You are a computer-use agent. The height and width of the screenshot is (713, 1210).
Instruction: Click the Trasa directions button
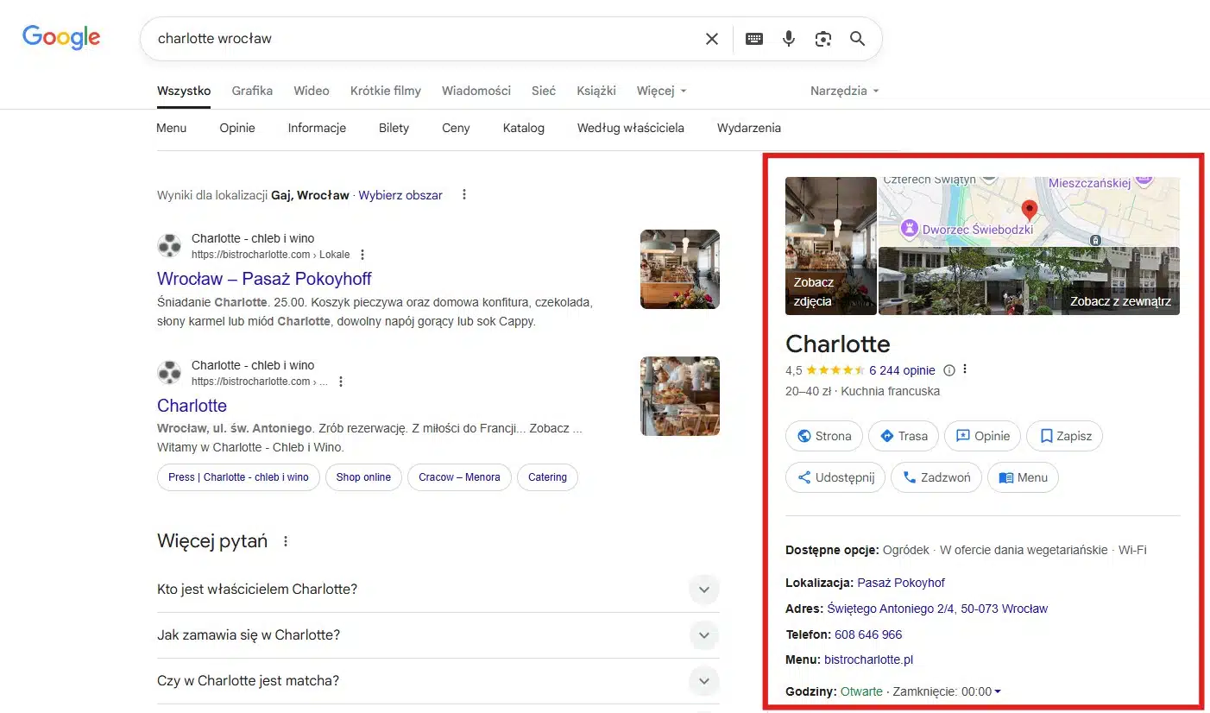[903, 436]
